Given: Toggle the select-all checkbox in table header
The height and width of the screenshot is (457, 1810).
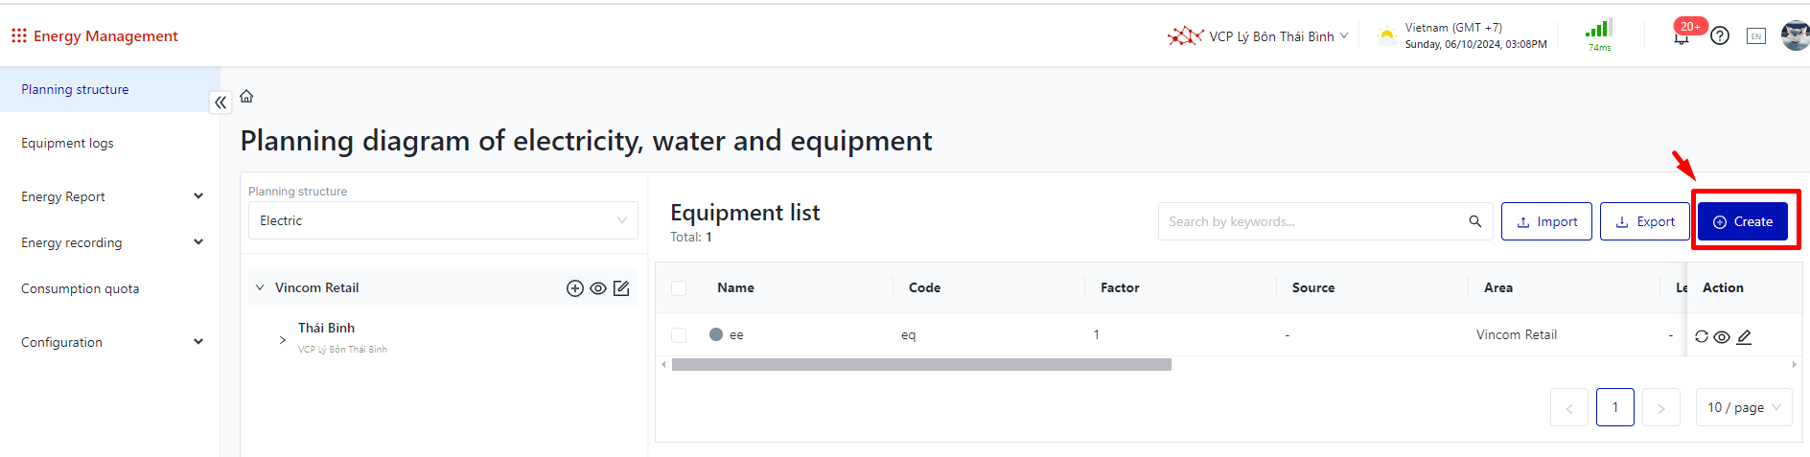Looking at the screenshot, I should coord(679,288).
